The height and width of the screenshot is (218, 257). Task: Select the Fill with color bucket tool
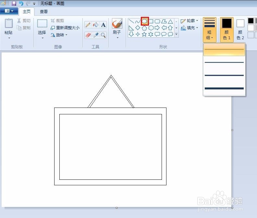click(95, 25)
